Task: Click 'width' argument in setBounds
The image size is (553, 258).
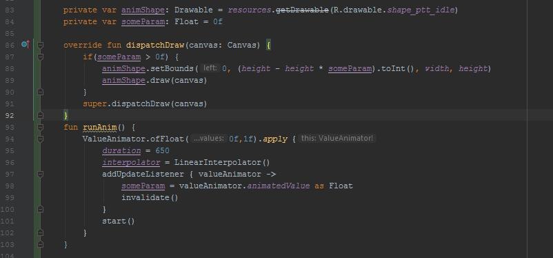Action: pyautogui.click(x=436, y=68)
